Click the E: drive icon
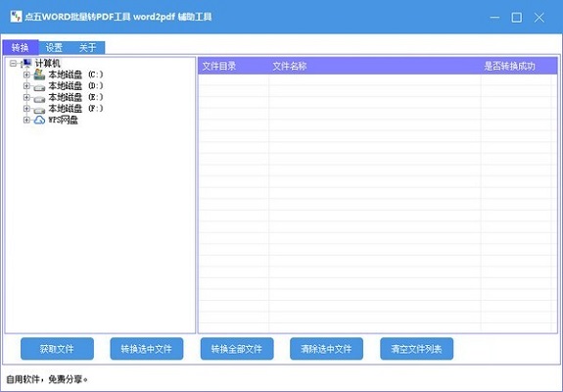The image size is (563, 392). coord(39,98)
